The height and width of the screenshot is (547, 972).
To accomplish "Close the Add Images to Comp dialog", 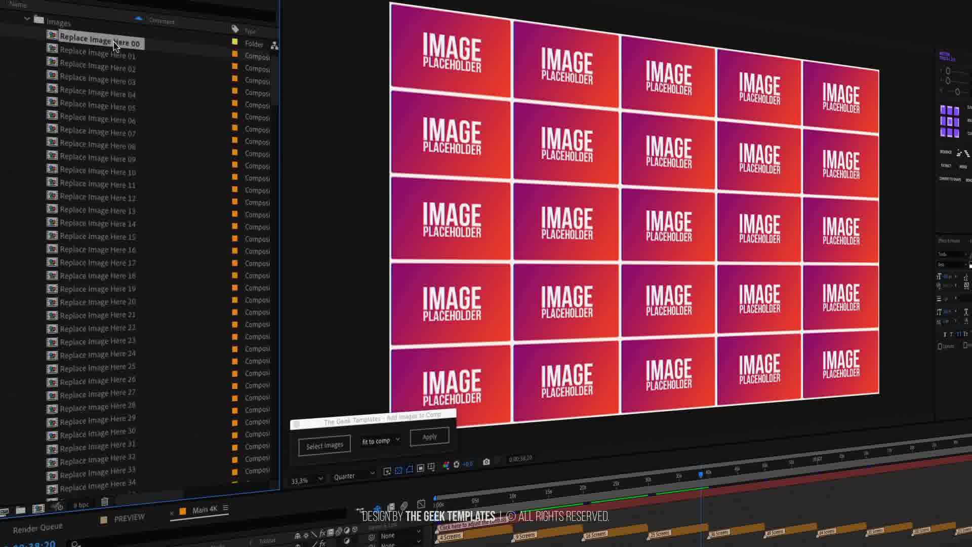I will [297, 424].
